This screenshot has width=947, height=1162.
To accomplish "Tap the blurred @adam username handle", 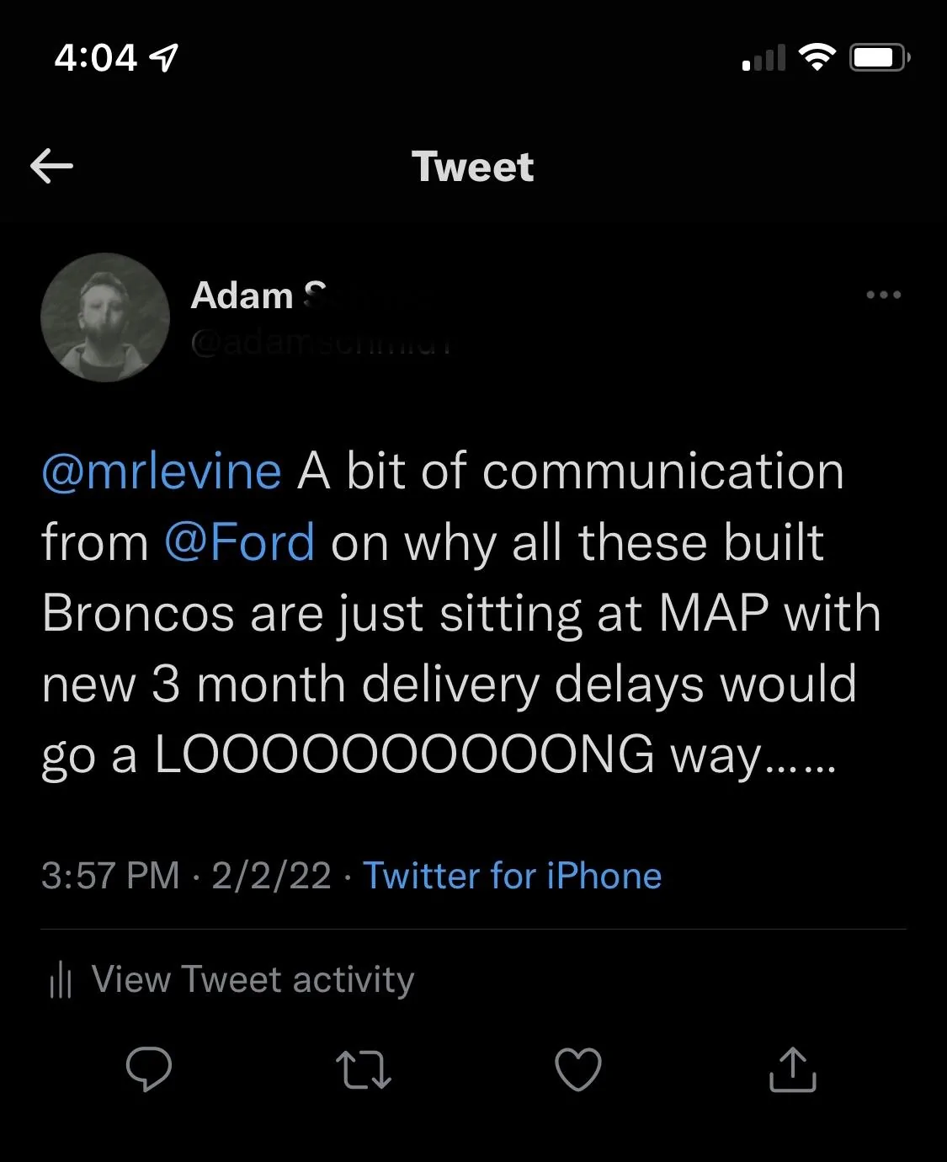I will (x=321, y=344).
